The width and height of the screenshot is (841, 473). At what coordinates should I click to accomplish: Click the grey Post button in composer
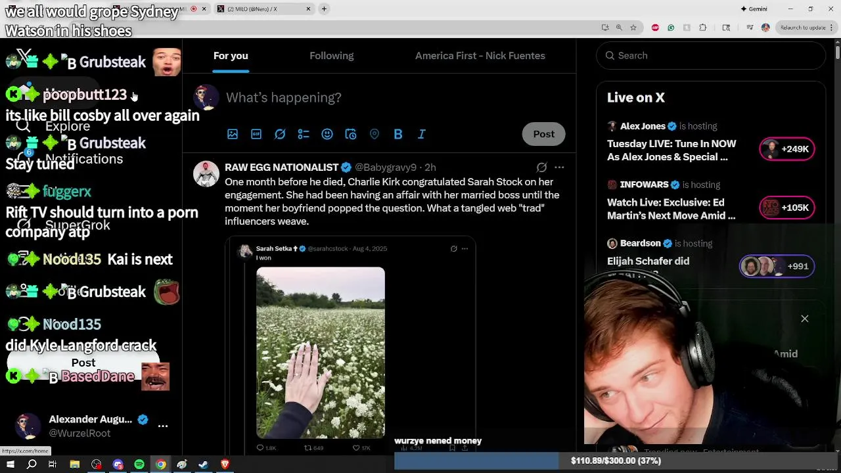point(543,134)
